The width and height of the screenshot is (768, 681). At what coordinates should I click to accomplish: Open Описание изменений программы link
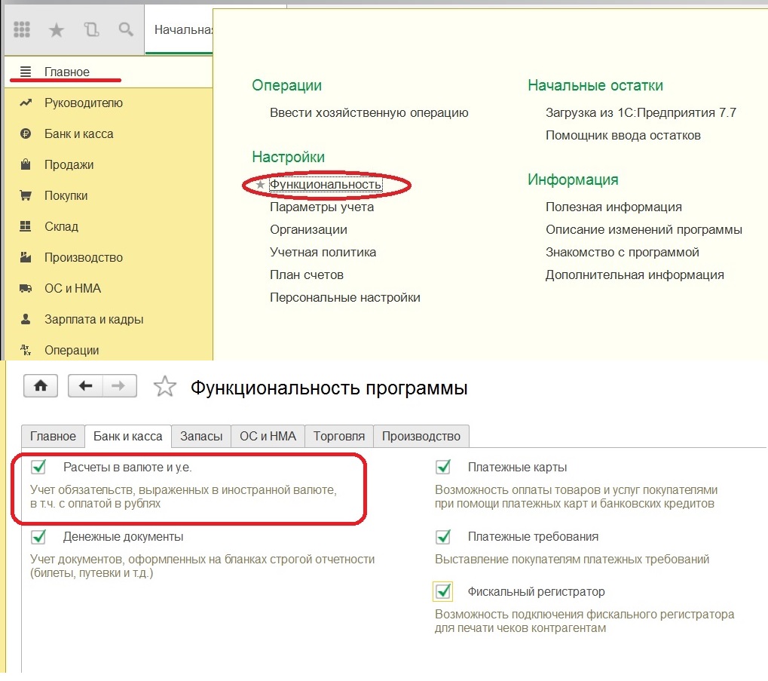pos(644,230)
